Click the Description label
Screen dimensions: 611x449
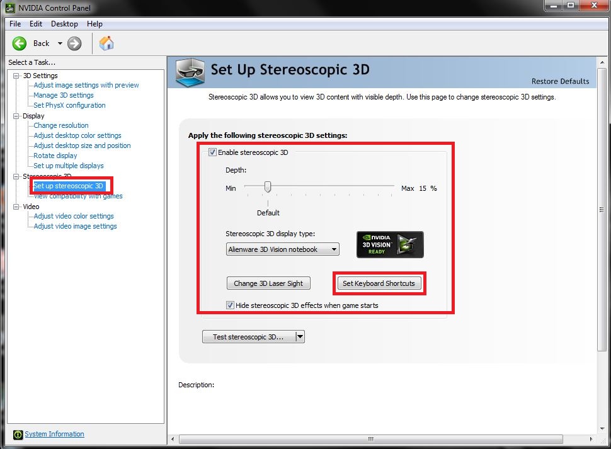tap(196, 385)
